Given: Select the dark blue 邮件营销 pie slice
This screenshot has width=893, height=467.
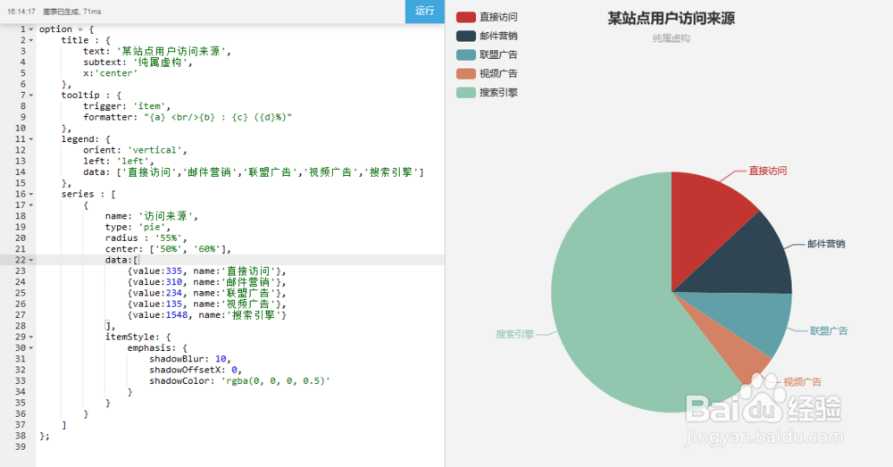Looking at the screenshot, I should 746,259.
